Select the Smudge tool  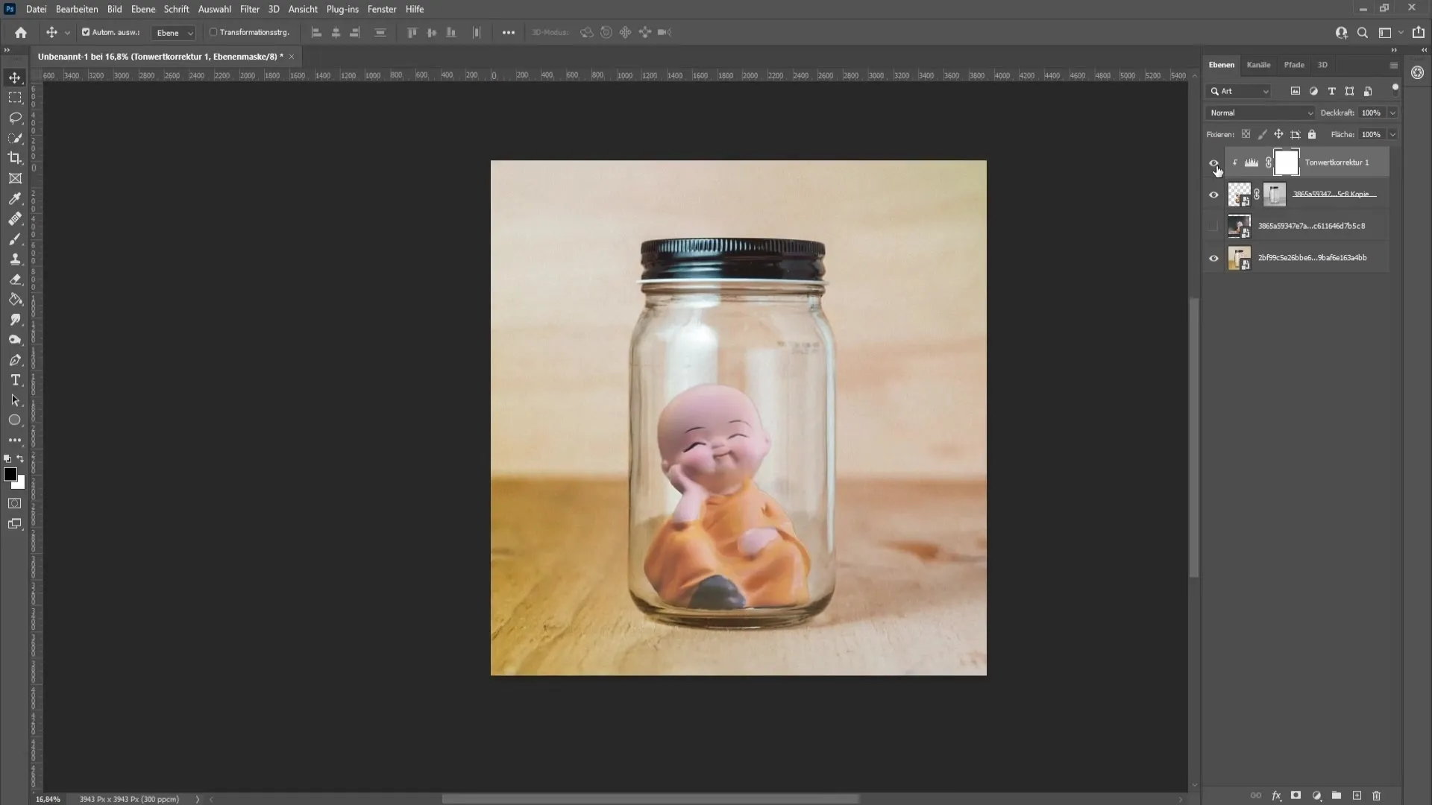15,319
